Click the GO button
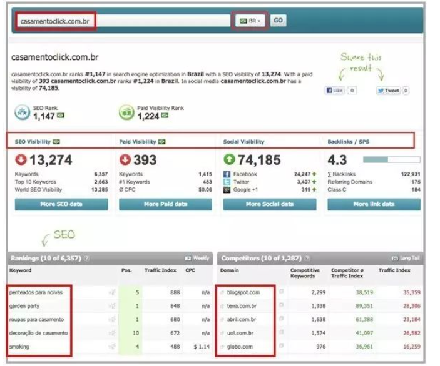Viewport: 440px width, 366px height. (278, 21)
